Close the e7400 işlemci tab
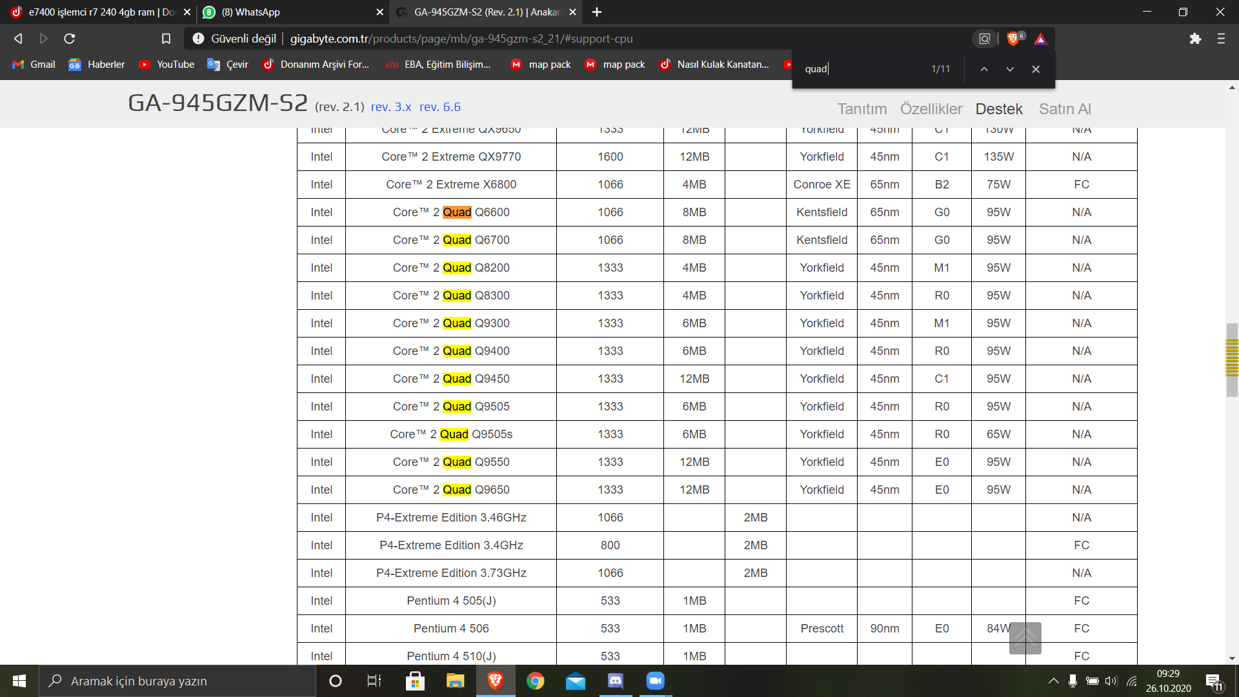The image size is (1239, 697). [187, 12]
